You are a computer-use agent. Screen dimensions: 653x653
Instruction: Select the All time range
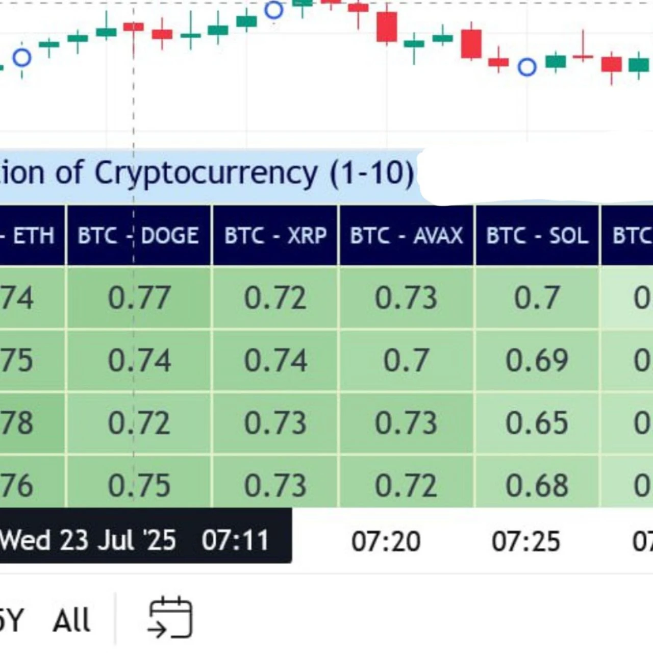coord(71,620)
